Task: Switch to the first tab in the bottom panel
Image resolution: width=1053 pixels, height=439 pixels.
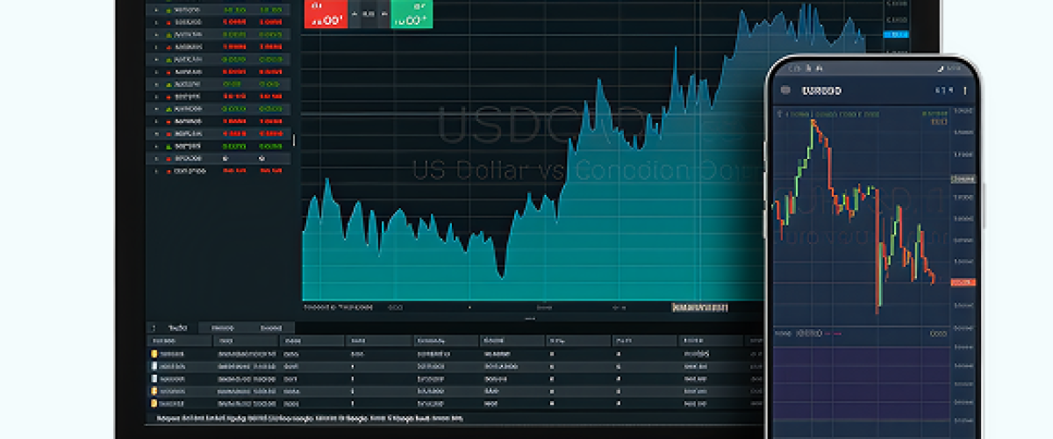Action: click(x=177, y=327)
